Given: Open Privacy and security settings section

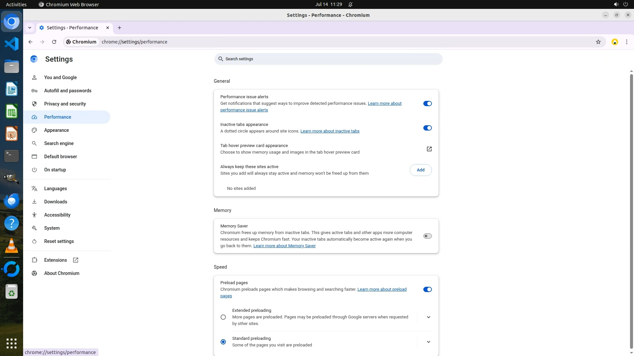Looking at the screenshot, I should (x=65, y=104).
